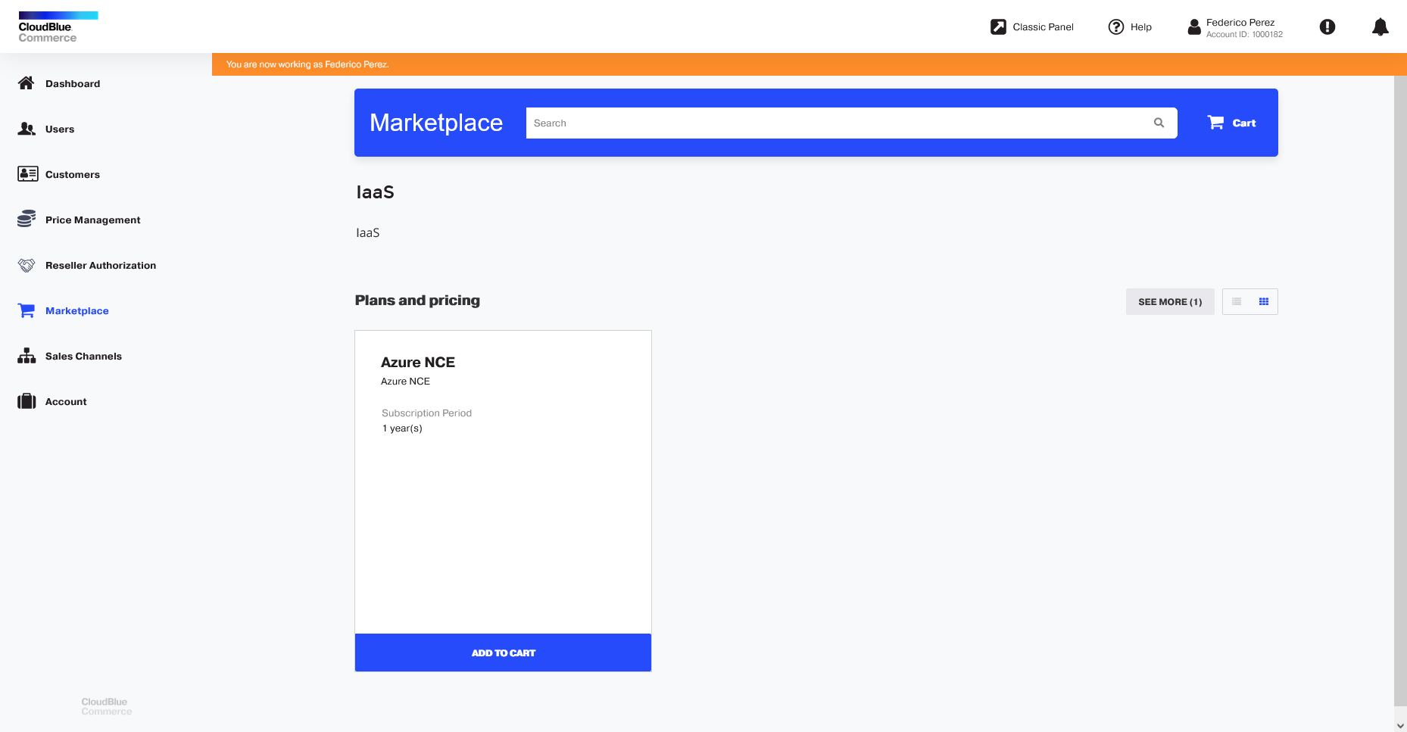The width and height of the screenshot is (1407, 732).
Task: Click the Account briefcase icon
Action: click(27, 401)
